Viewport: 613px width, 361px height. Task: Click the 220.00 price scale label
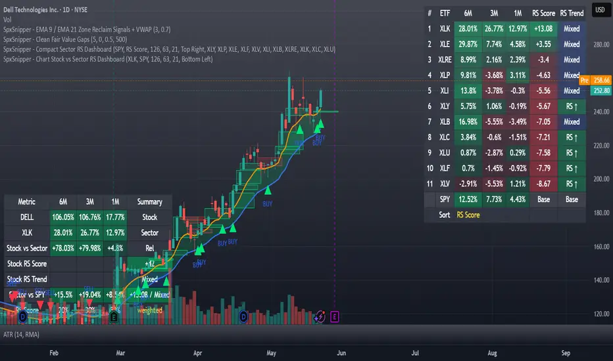coord(601,146)
